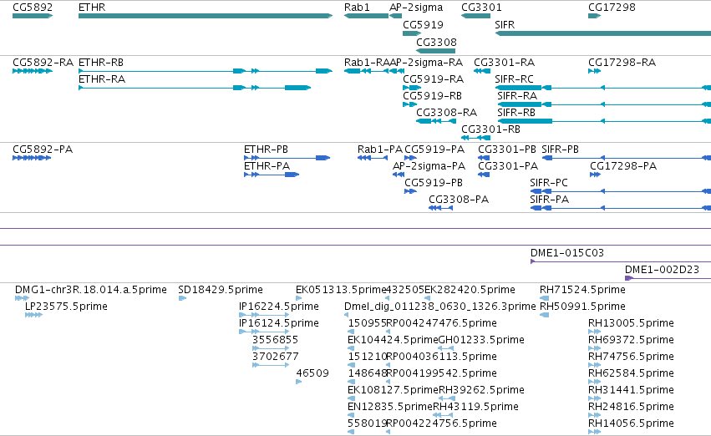Click the RH31441.5prime EST label
This screenshot has width=711, height=436.
click(x=631, y=390)
